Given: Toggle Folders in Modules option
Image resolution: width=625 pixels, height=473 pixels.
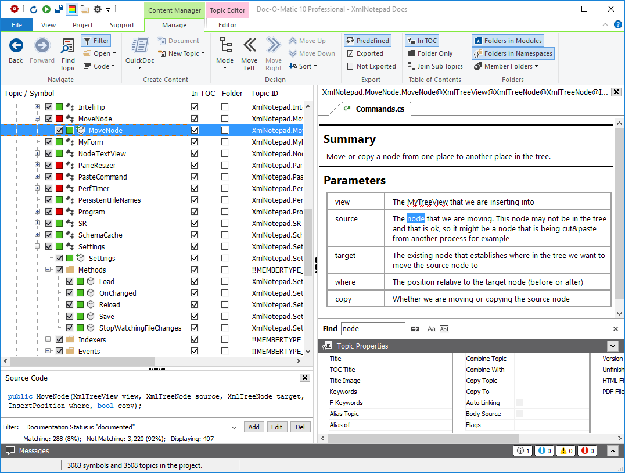Looking at the screenshot, I should [x=507, y=41].
